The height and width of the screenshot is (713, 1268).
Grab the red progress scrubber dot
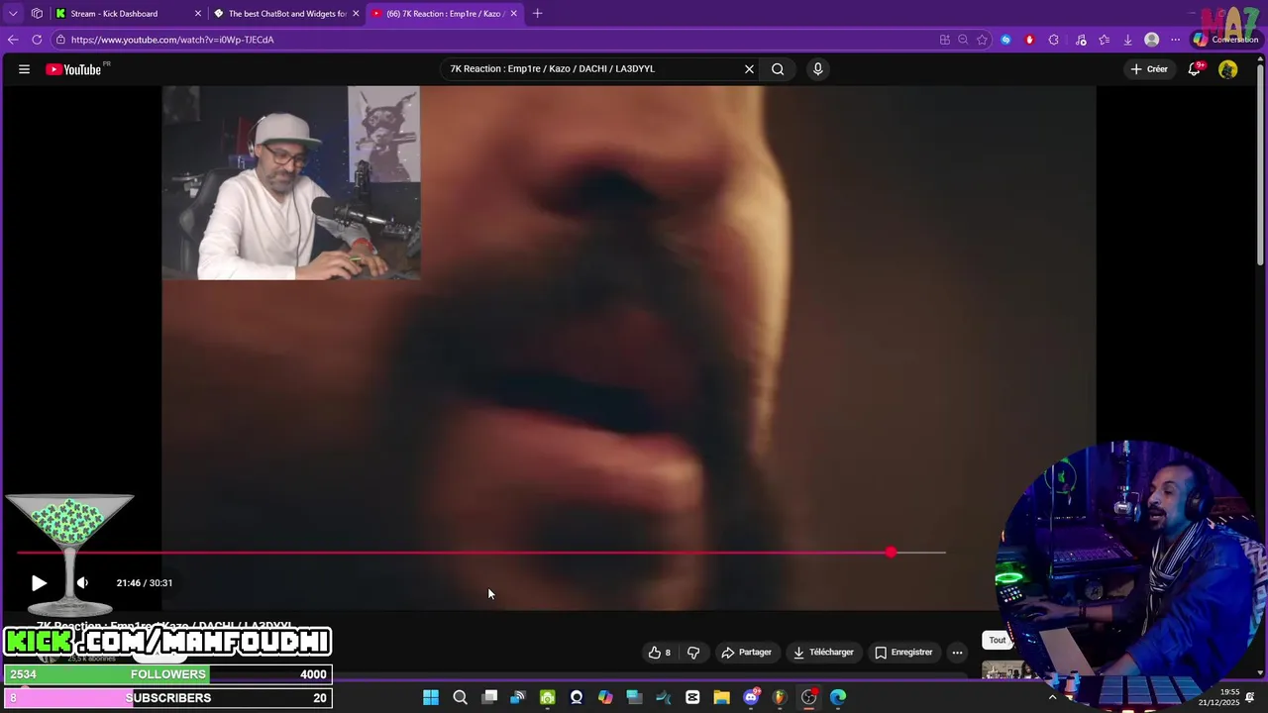point(891,553)
